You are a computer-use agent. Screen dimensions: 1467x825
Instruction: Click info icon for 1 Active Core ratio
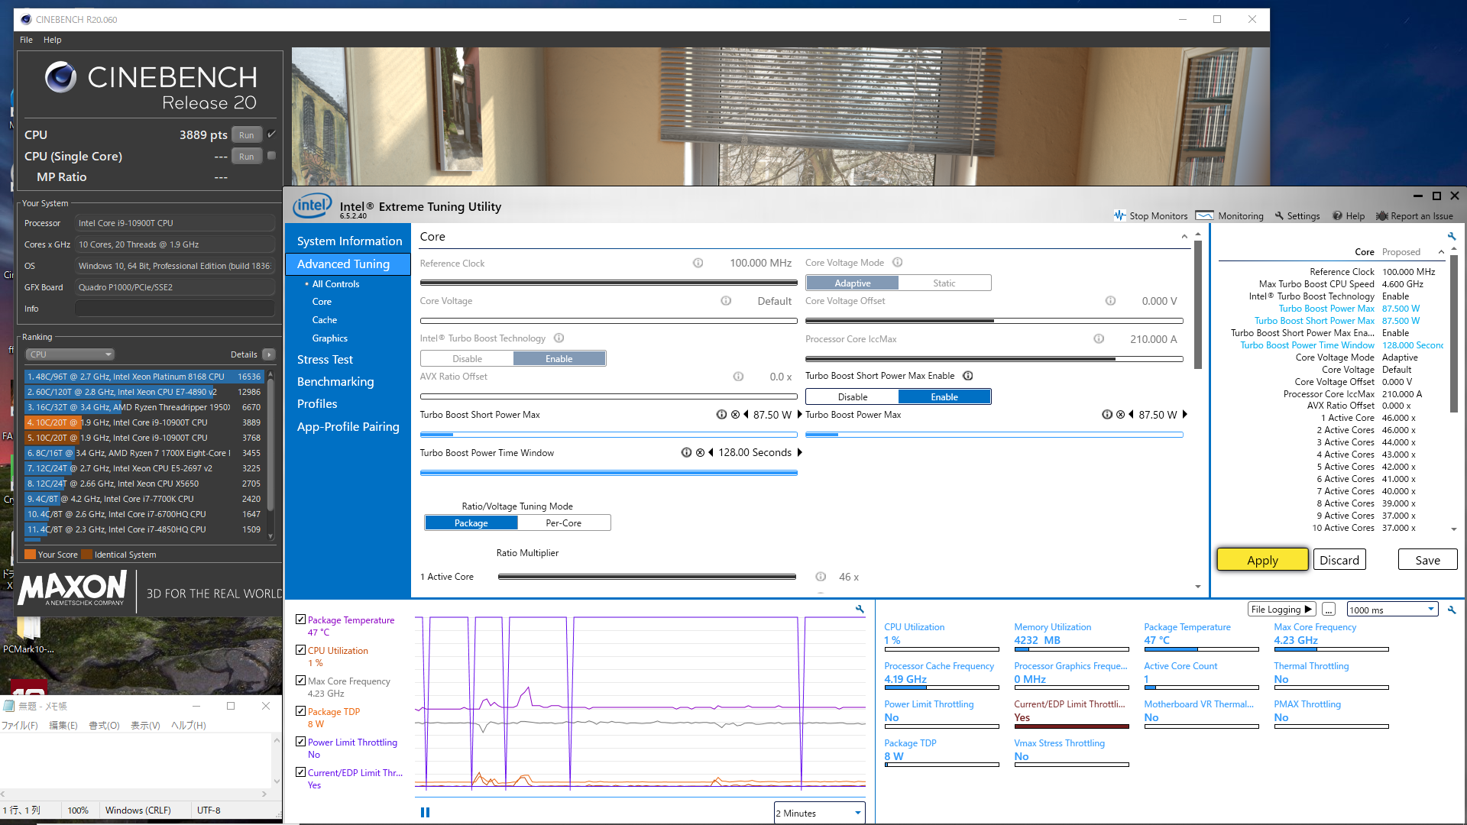821,577
